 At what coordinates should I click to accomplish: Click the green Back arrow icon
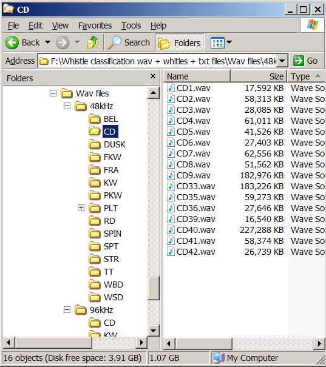(12, 42)
